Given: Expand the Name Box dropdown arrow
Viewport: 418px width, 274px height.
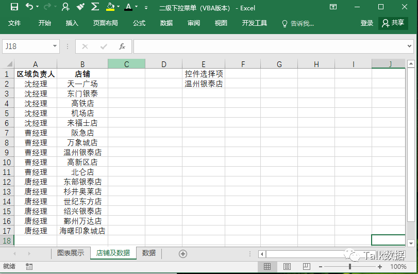Looking at the screenshot, I should tap(55, 46).
